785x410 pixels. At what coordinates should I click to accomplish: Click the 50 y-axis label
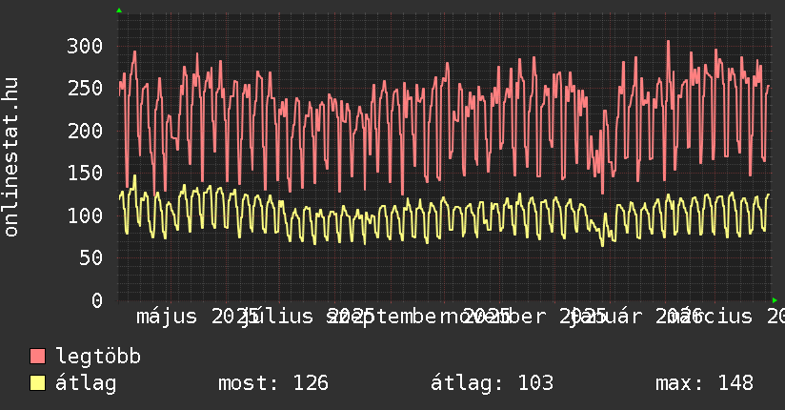click(x=91, y=257)
